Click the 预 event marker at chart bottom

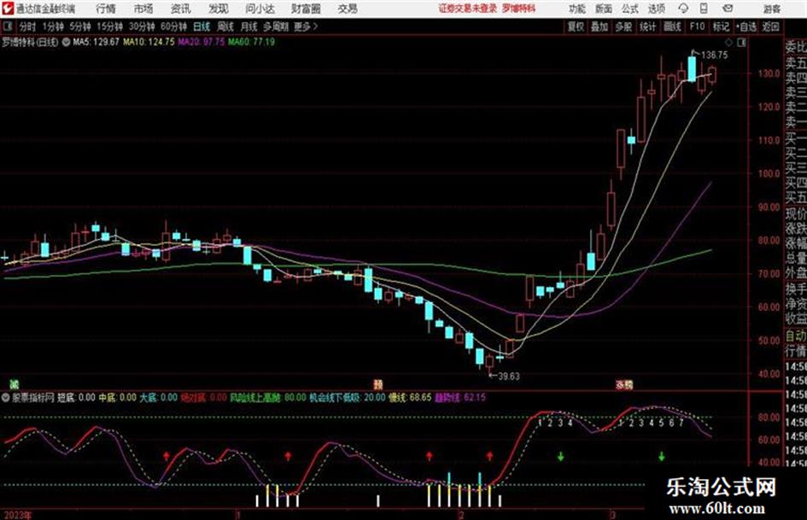377,384
